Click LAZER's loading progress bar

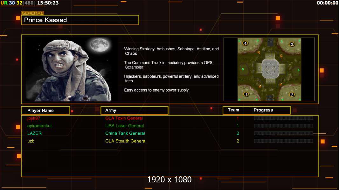point(284,133)
